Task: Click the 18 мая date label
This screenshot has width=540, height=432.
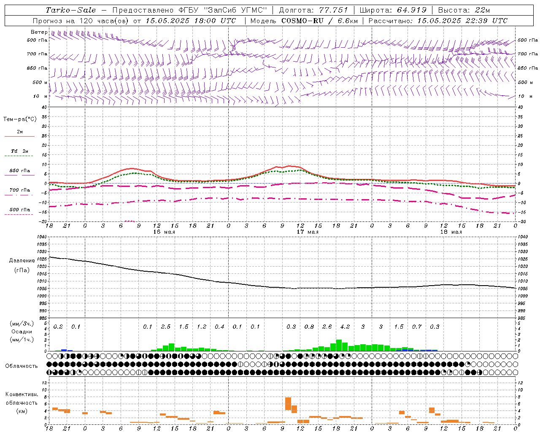Action: 451,232
